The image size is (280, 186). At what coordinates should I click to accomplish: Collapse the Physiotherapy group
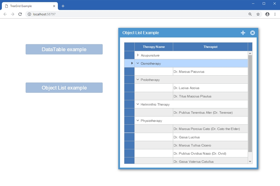coord(138,121)
